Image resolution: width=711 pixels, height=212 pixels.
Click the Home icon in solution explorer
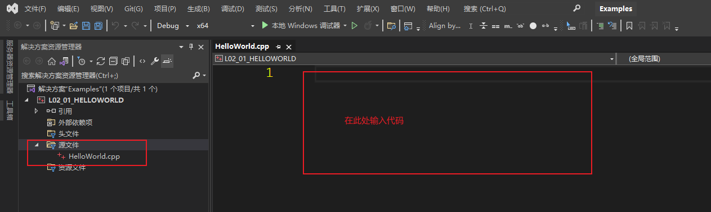point(51,61)
